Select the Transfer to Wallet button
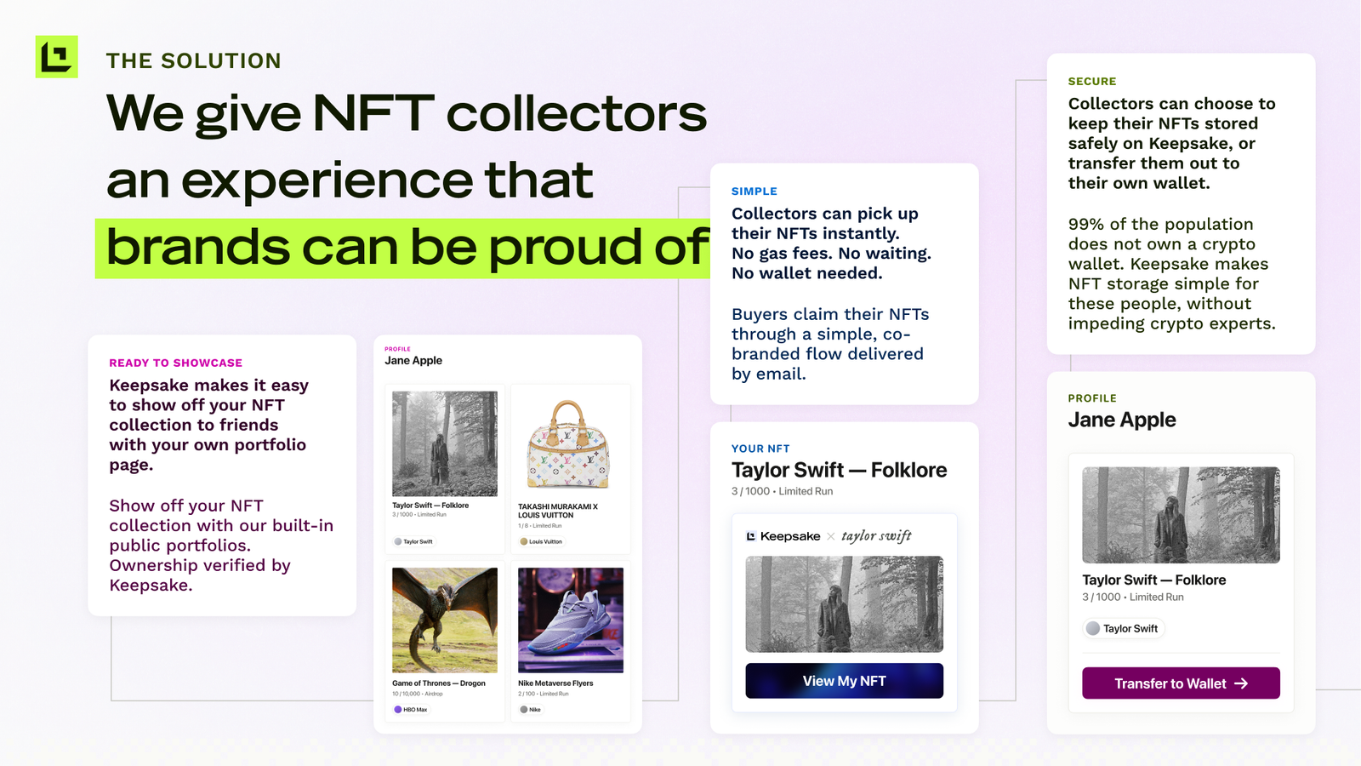 click(x=1181, y=683)
